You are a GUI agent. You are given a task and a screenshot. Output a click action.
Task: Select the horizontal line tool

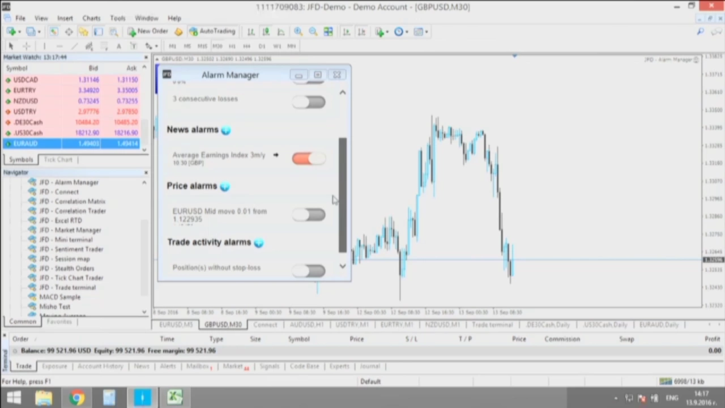coord(59,46)
